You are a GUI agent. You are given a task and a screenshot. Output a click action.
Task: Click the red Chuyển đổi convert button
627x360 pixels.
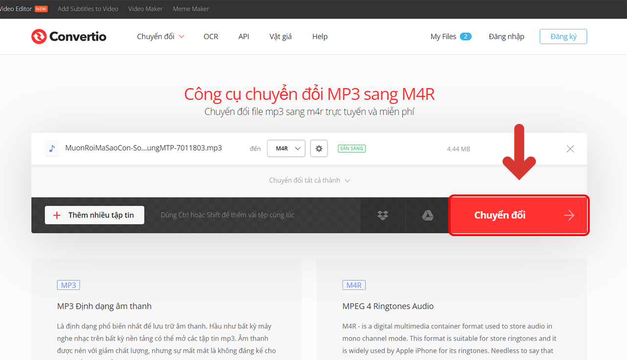(x=519, y=215)
